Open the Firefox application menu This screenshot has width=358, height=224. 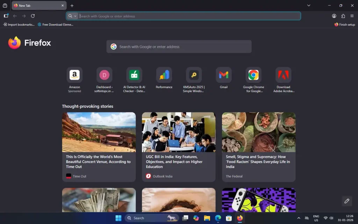(x=352, y=16)
